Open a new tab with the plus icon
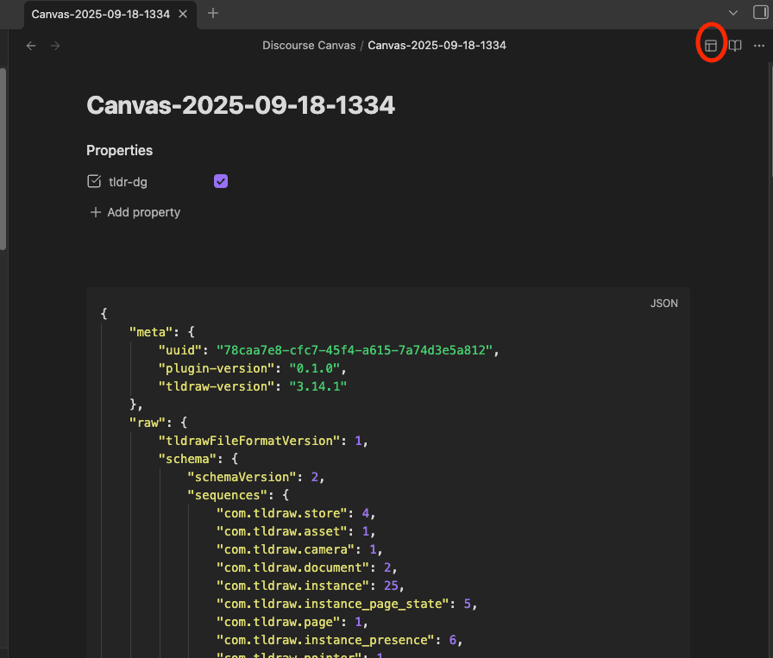 (212, 14)
